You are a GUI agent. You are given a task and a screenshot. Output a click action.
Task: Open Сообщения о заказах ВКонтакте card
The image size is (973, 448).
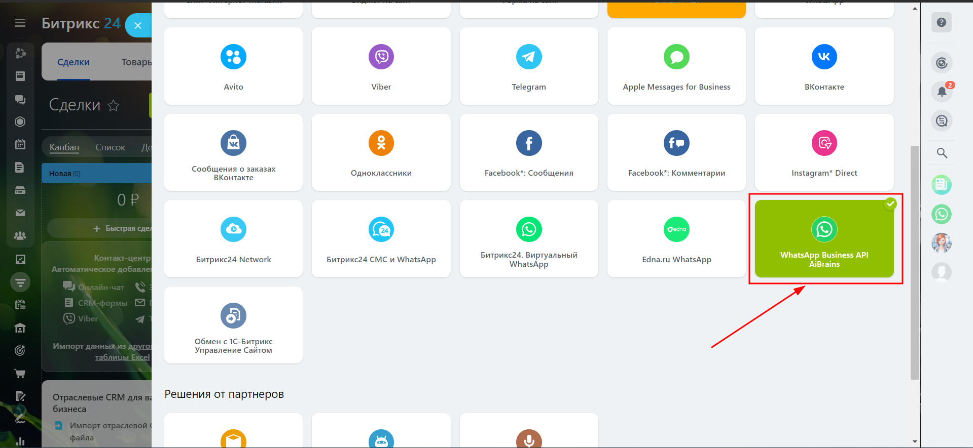[x=233, y=152]
